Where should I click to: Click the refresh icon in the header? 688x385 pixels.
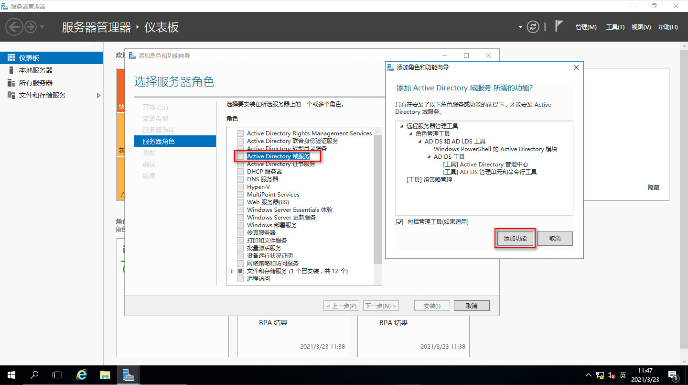point(533,27)
